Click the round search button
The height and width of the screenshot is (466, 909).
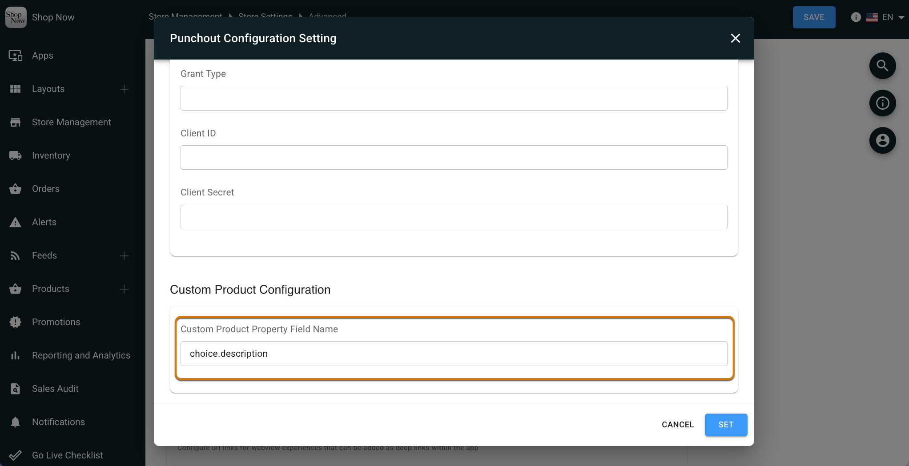click(x=883, y=66)
